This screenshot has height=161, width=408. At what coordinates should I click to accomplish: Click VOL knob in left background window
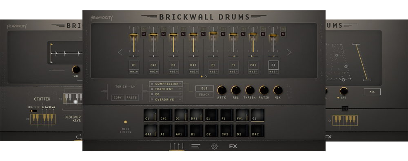tap(76, 69)
